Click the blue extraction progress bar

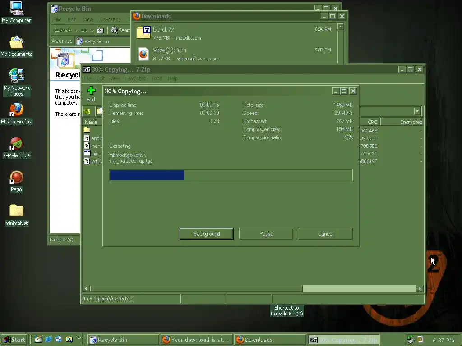click(x=147, y=175)
